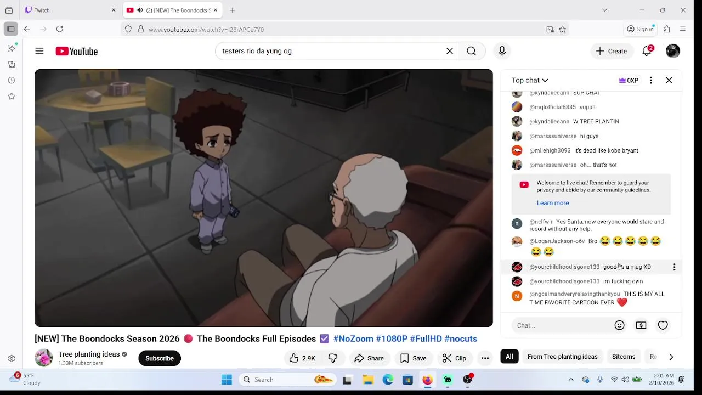The image size is (702, 395).
Task: Open YouTube notifications bell
Action: [x=647, y=51]
